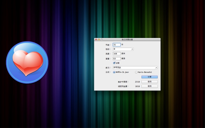205x128 pixels.
Task: Minimize the calorie calculator window
Action: 99,40
